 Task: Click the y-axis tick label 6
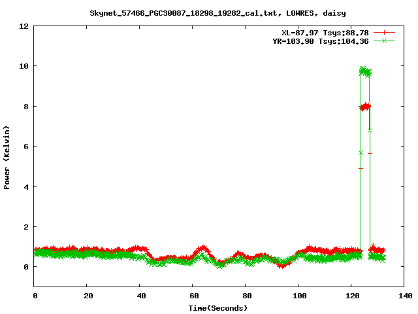click(x=26, y=147)
